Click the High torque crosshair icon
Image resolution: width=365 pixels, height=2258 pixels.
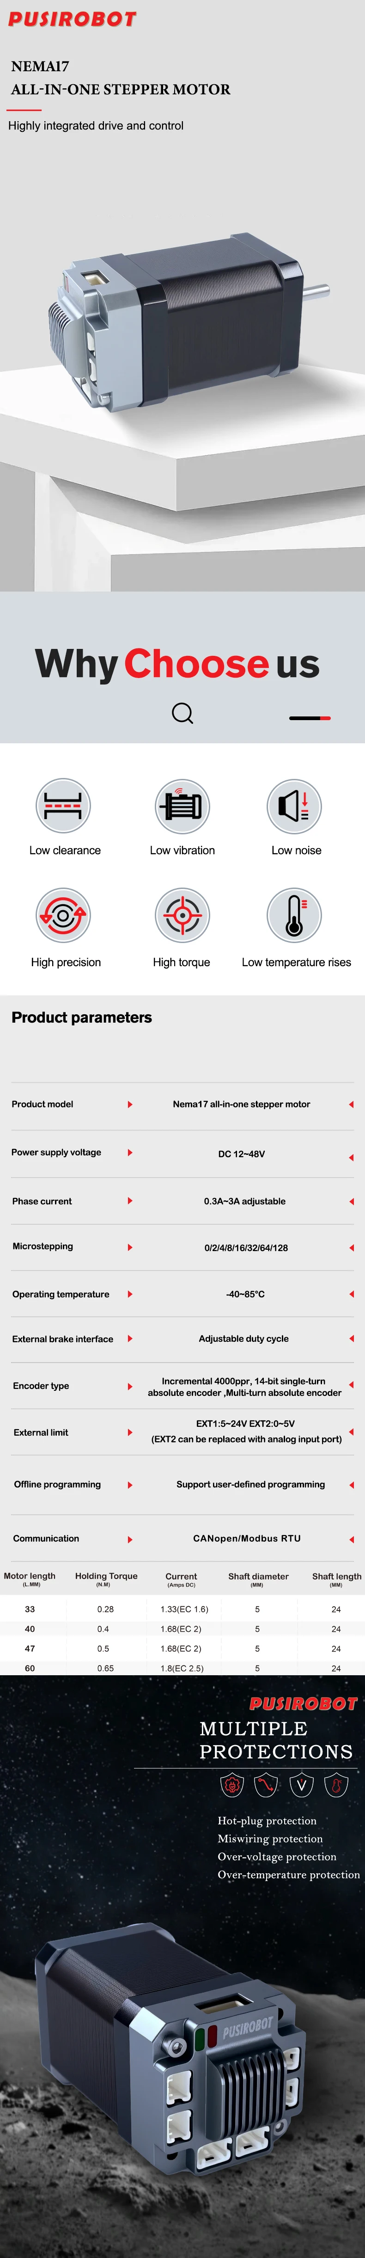click(182, 915)
